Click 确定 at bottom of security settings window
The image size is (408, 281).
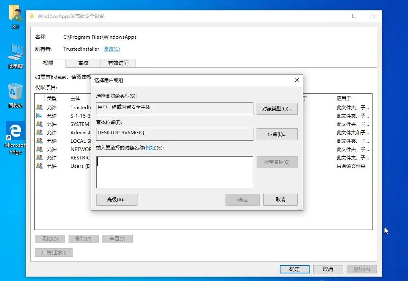point(294,269)
